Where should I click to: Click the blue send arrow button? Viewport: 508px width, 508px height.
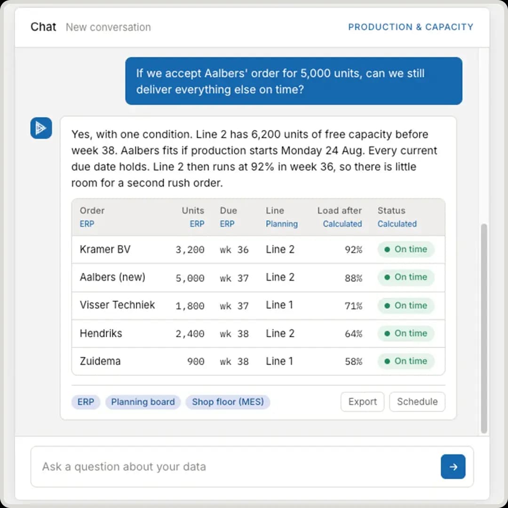click(x=453, y=467)
